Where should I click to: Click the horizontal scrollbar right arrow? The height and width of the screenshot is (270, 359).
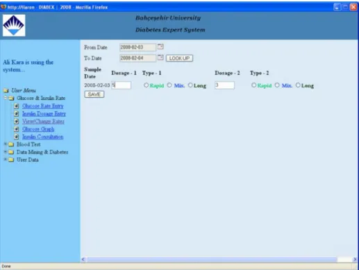click(355, 260)
